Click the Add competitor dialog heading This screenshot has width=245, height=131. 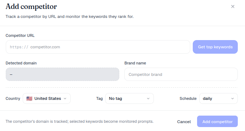[x=31, y=7]
